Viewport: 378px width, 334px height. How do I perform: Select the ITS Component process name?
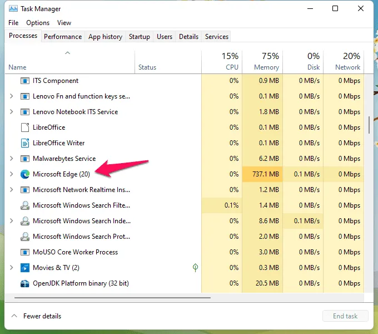pyautogui.click(x=56, y=81)
